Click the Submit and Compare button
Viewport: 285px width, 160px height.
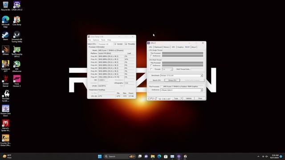coord(192,80)
